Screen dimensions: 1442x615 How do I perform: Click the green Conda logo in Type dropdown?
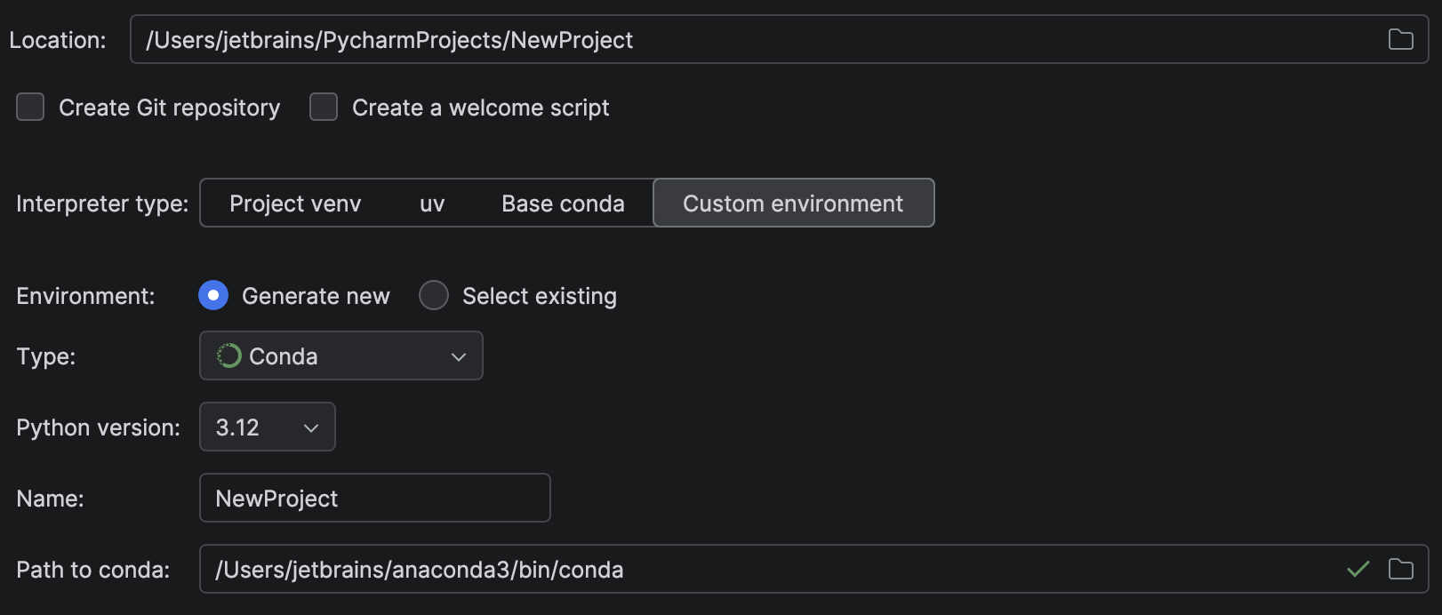click(228, 355)
